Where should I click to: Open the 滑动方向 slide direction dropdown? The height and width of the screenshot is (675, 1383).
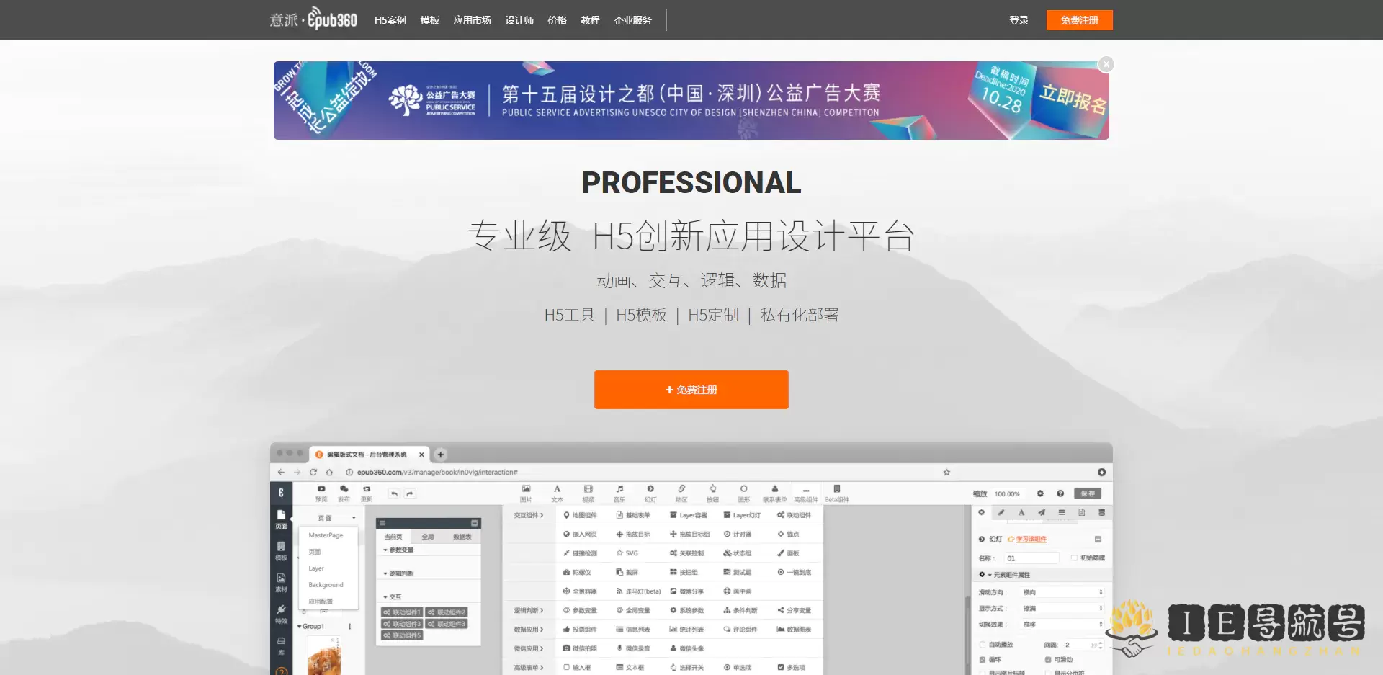point(1062,592)
